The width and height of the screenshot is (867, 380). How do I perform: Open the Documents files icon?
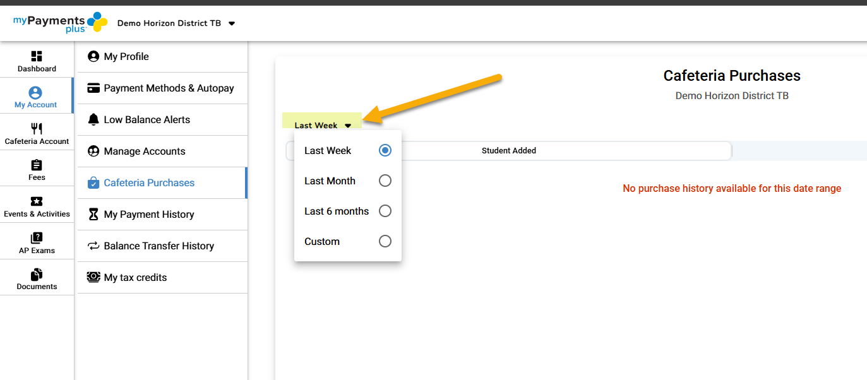point(37,275)
